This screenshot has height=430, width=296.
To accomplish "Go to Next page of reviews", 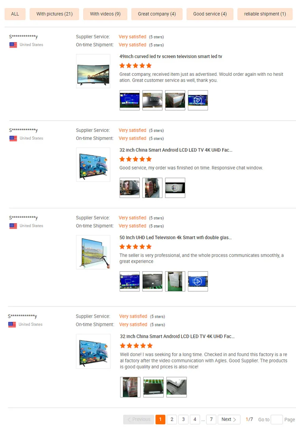I will [229, 419].
